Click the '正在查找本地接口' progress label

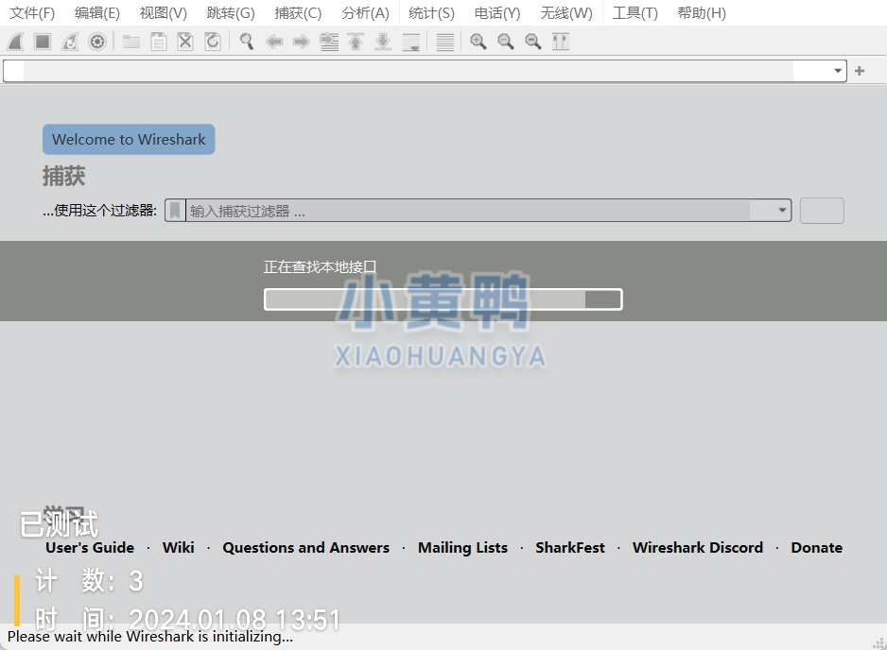(x=320, y=266)
